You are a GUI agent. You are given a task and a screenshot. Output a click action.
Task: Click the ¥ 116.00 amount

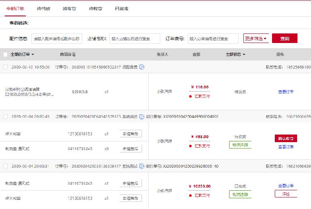coord(200,87)
